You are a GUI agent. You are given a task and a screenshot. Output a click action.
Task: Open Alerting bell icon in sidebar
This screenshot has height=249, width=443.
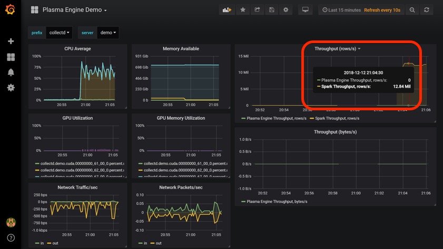11,72
